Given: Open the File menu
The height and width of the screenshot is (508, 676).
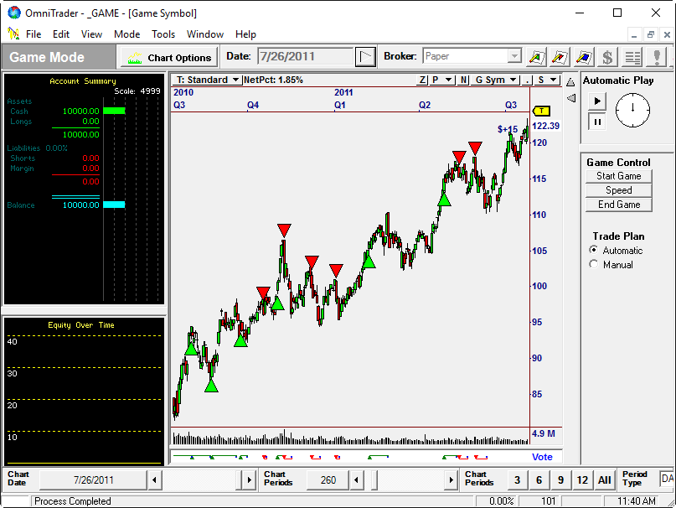Looking at the screenshot, I should click(34, 34).
